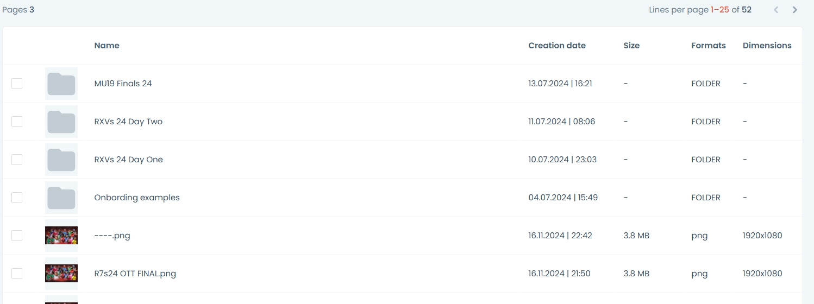Screen dimensions: 814x304
Task: Open the ----.png image thumbnail
Action: tap(61, 236)
